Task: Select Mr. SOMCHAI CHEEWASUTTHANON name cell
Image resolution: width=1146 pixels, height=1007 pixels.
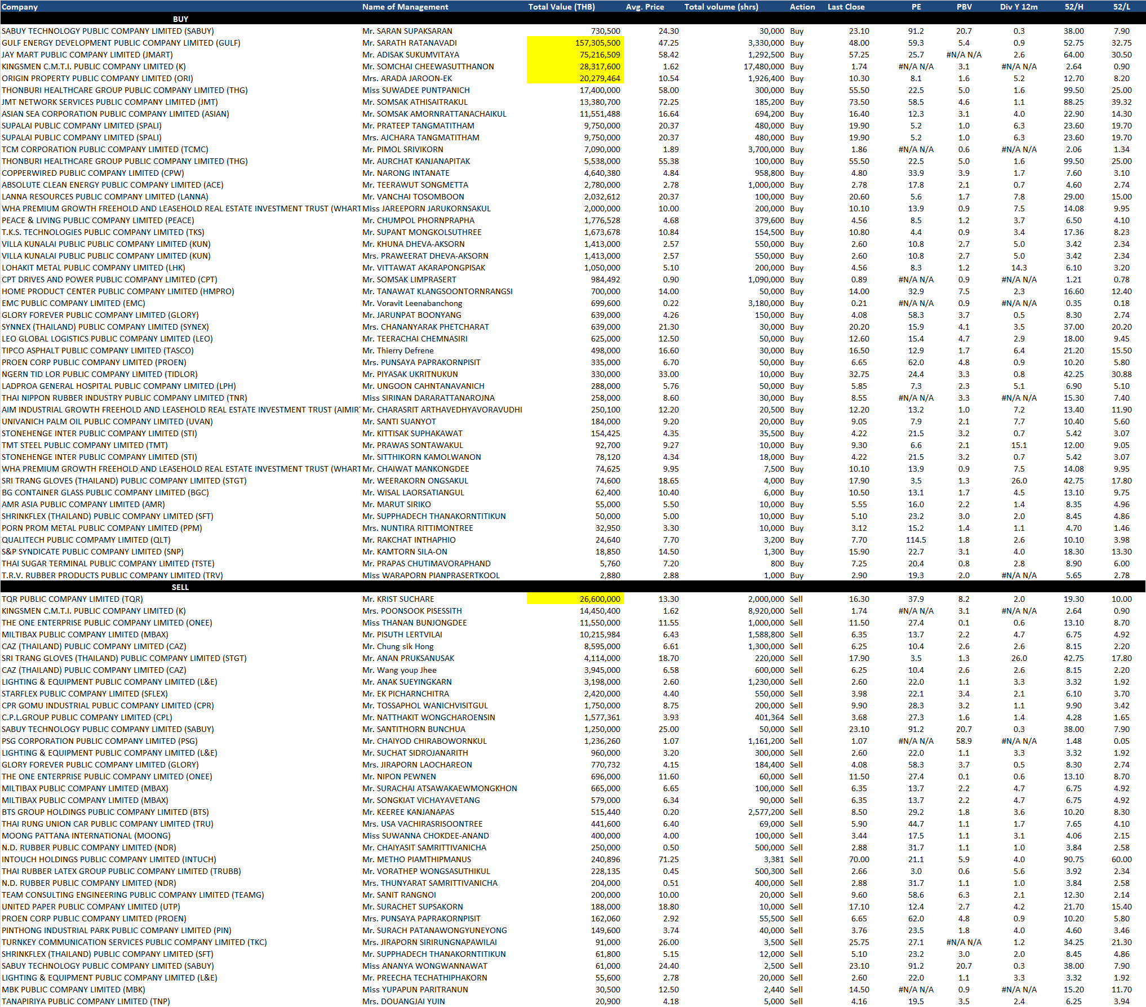Action: click(x=428, y=66)
